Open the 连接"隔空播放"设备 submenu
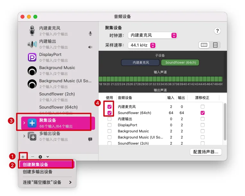The image size is (245, 196). pos(47,182)
